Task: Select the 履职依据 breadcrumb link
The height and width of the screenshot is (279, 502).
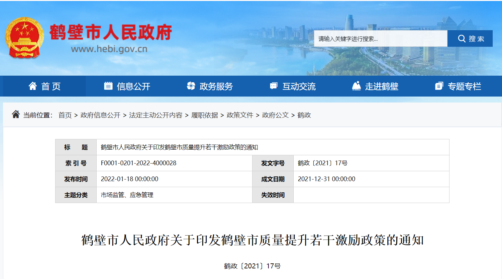Action: [x=205, y=115]
